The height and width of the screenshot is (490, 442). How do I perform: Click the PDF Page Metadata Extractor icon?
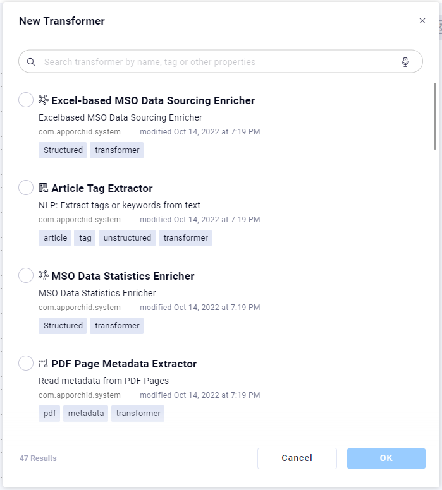pyautogui.click(x=44, y=363)
